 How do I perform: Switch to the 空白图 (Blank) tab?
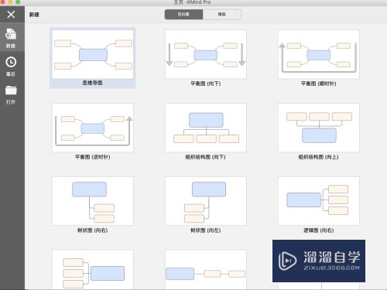pos(183,15)
